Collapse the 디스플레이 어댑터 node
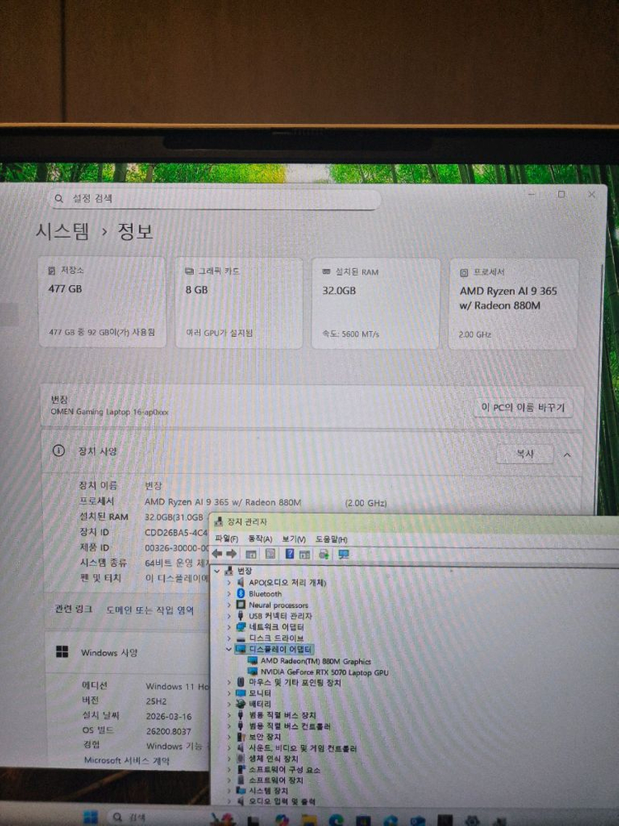This screenshot has width=619, height=826. [x=229, y=649]
